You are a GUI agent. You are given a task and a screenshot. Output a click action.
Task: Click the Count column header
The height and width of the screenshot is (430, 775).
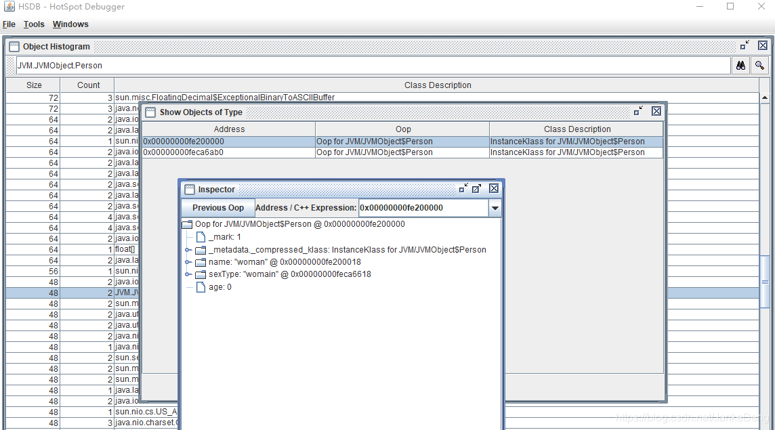88,85
